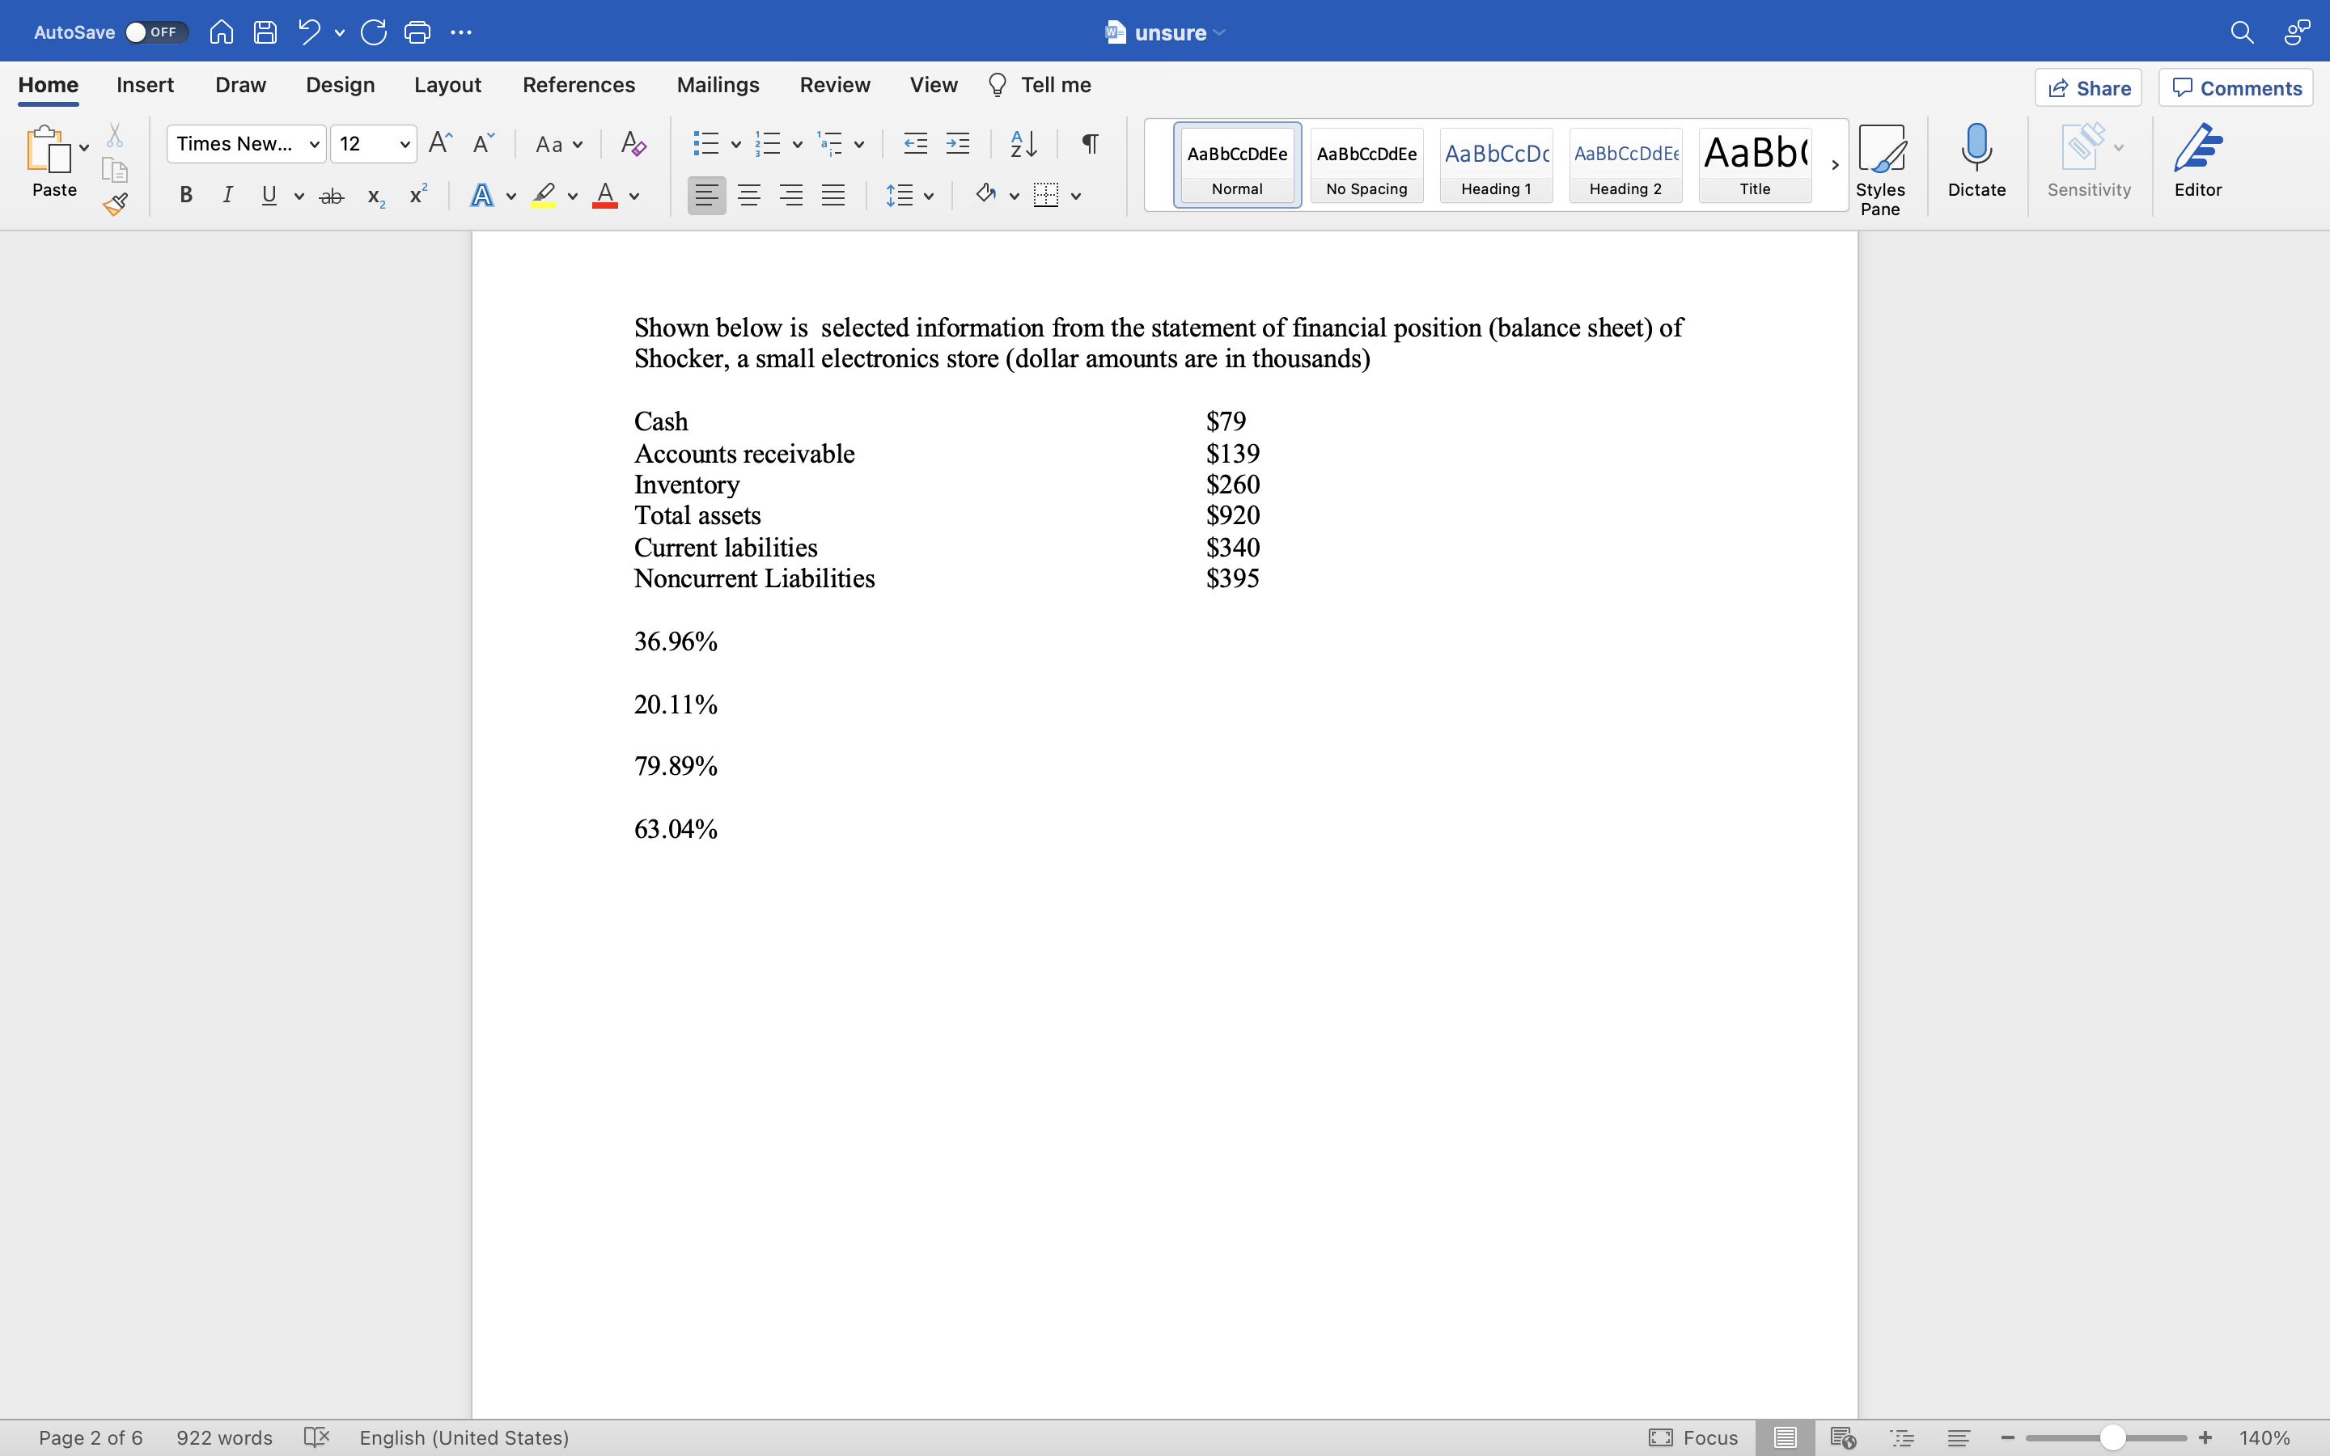Toggle bold formatting
Screen dimensions: 2330x1456
point(184,194)
